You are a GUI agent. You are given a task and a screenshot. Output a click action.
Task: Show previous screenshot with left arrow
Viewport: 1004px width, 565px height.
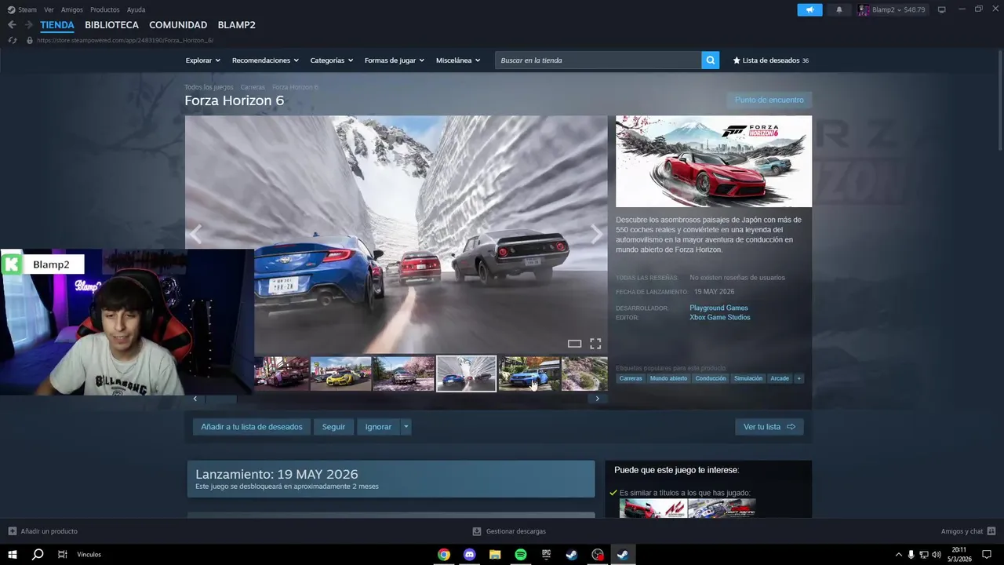click(195, 234)
